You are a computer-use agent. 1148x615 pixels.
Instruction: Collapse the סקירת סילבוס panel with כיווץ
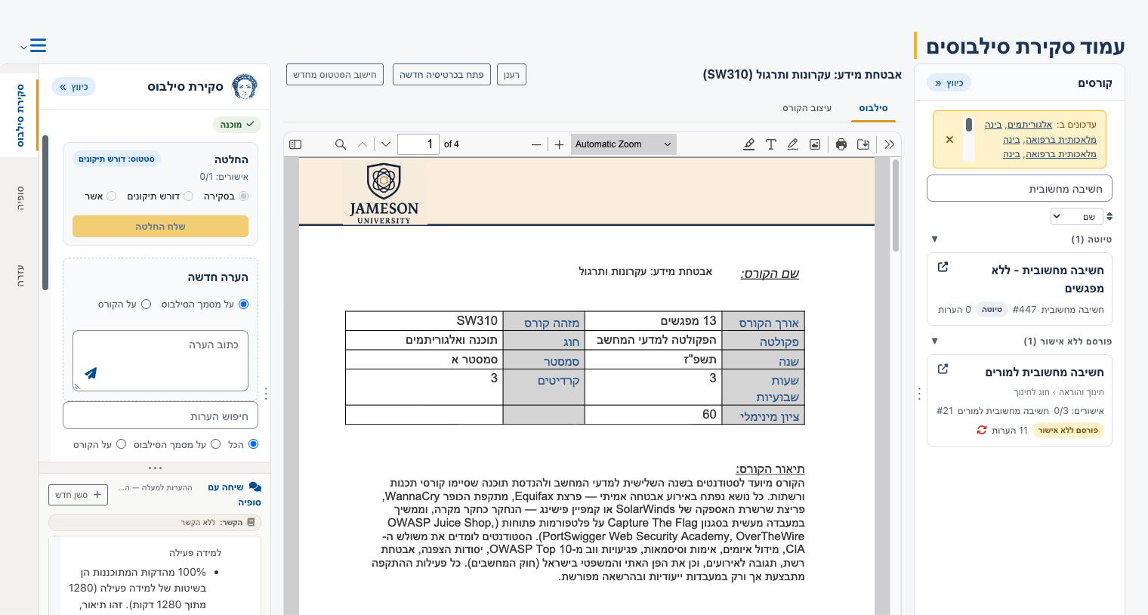(x=74, y=87)
